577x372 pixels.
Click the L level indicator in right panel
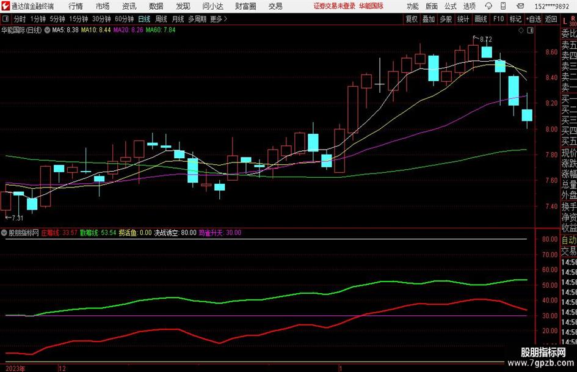click(565, 21)
